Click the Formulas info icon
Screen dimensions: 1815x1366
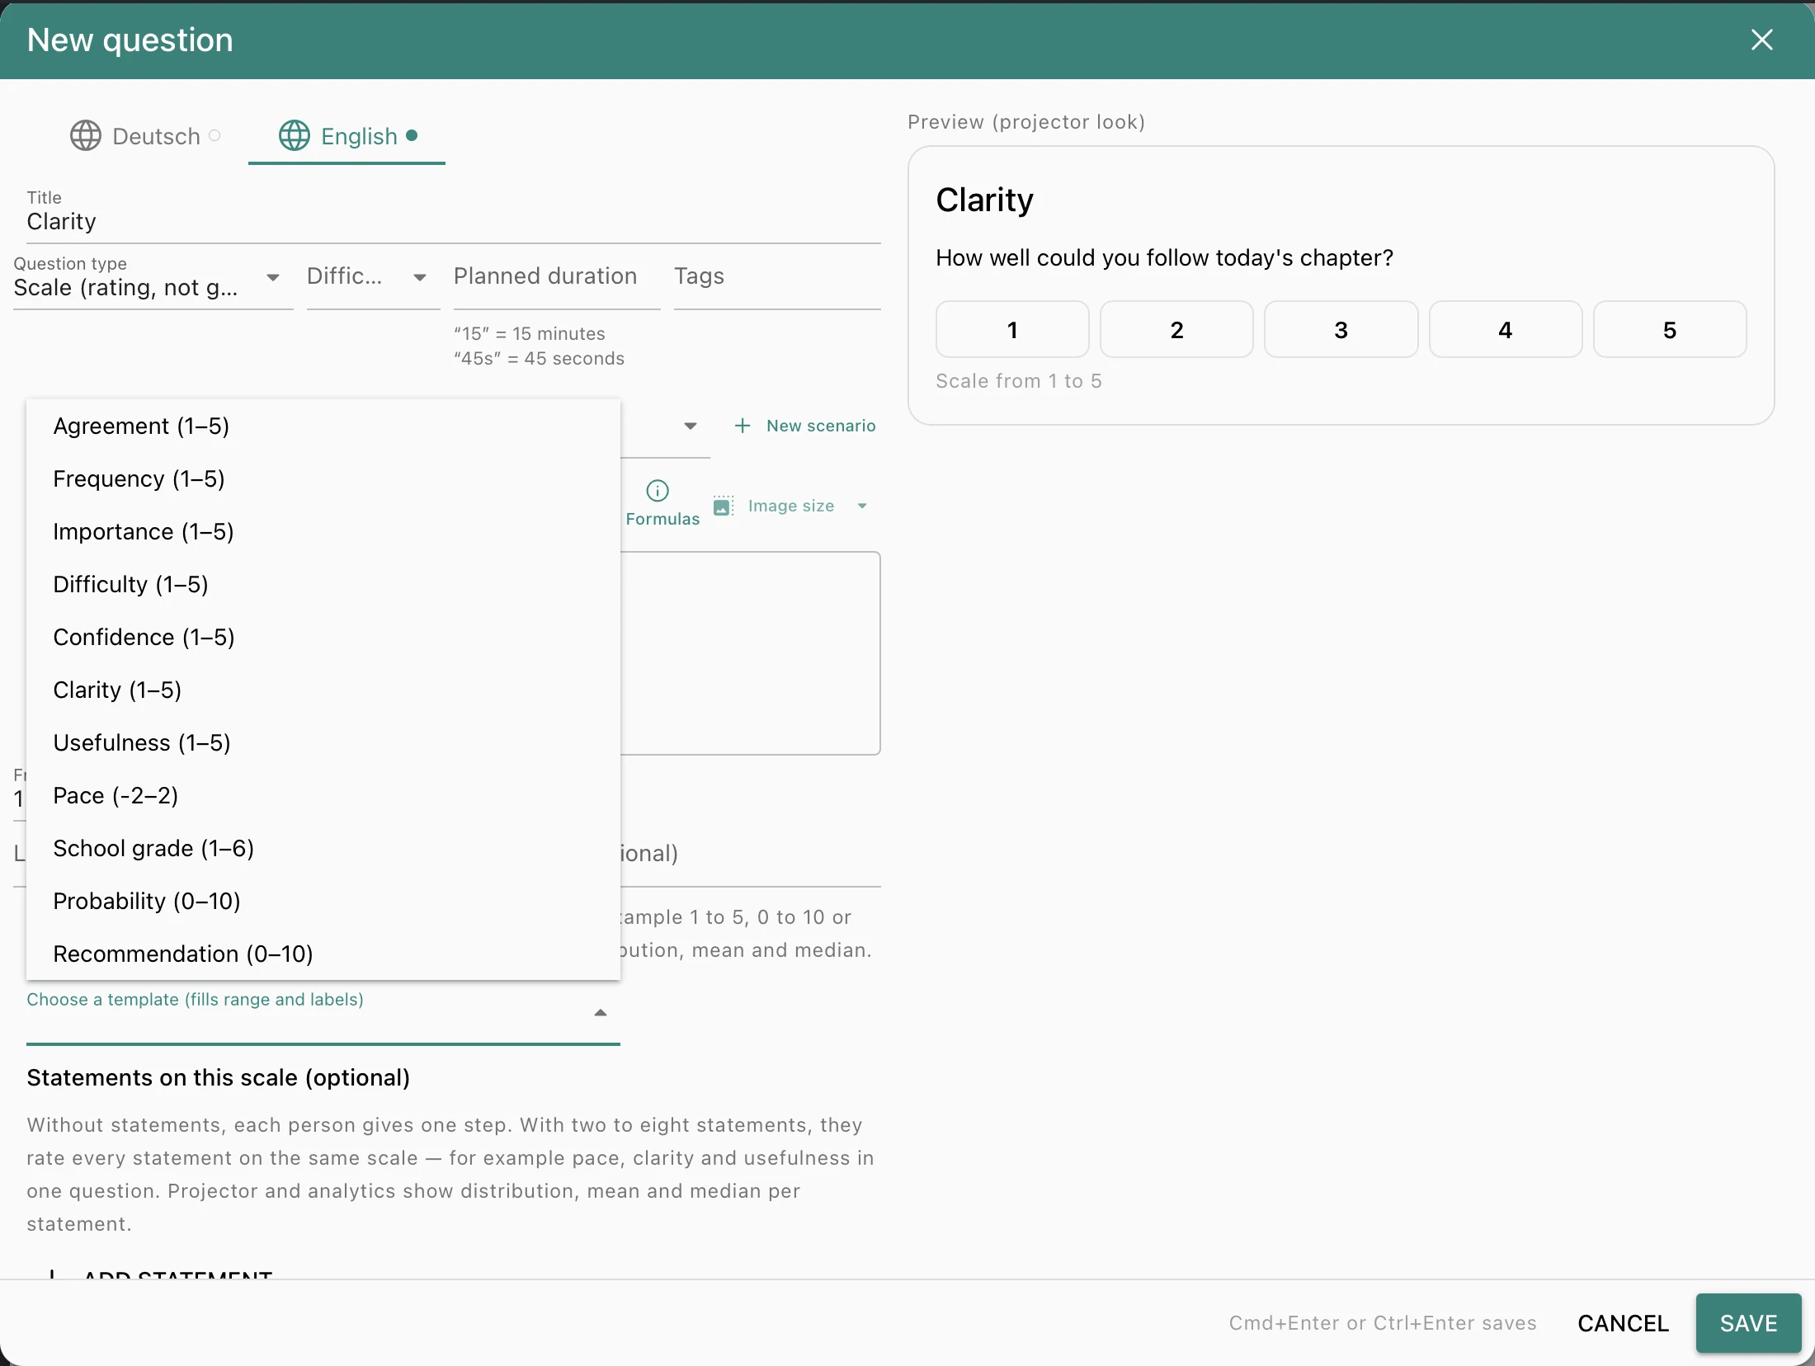click(658, 491)
